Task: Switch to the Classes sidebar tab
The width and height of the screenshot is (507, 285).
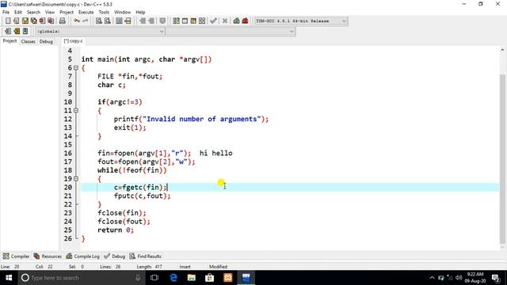Action: (x=29, y=41)
